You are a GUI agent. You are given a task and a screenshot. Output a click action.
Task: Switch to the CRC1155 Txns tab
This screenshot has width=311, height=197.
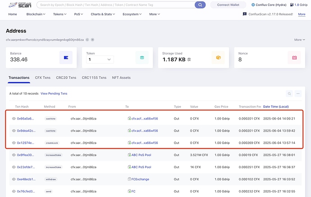point(94,78)
